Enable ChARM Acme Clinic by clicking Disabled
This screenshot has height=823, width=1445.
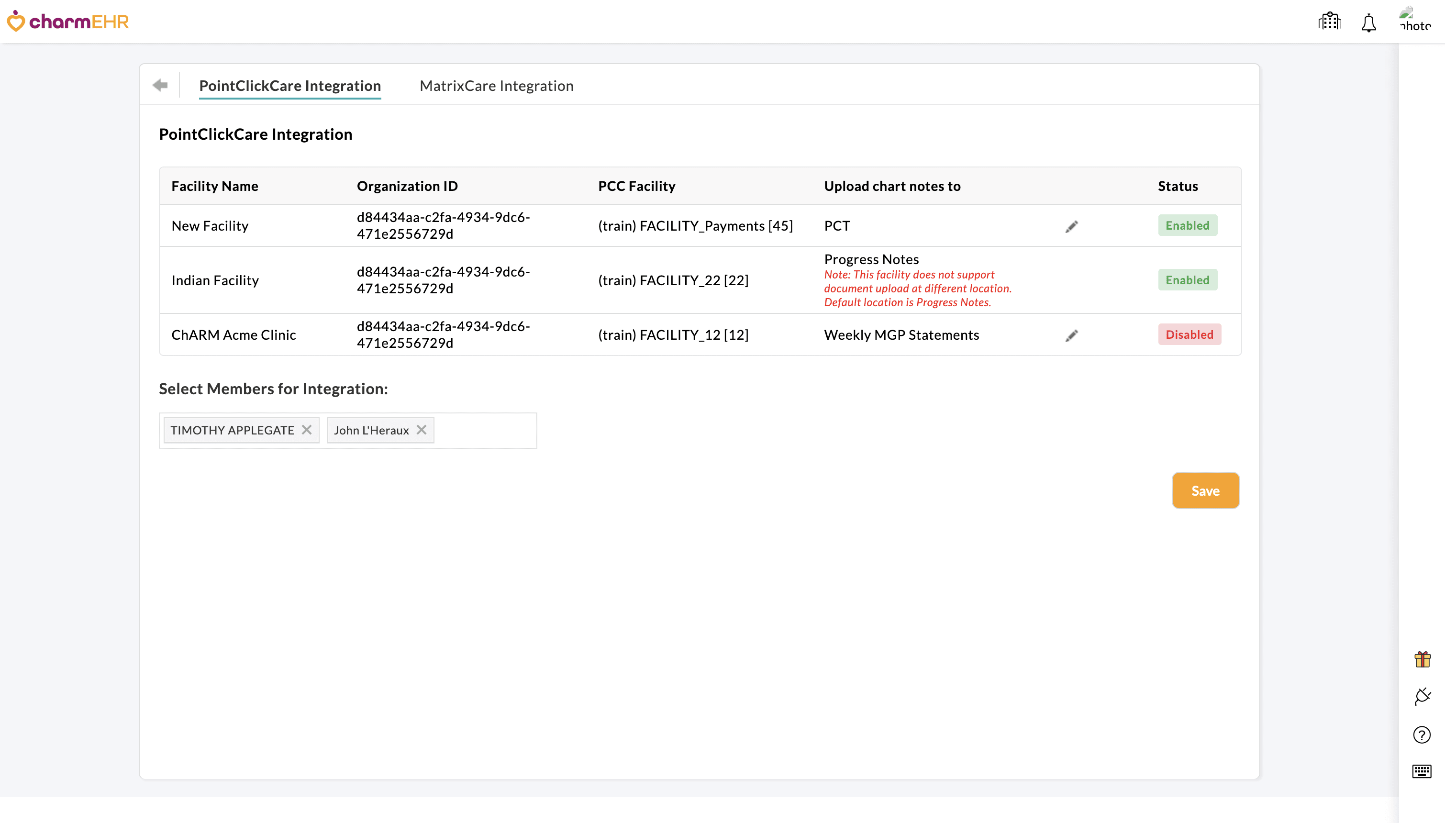(1189, 334)
